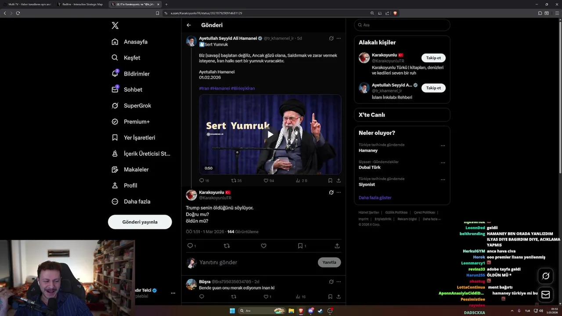Reply to the Karakoyunlu post

[x=191, y=246]
